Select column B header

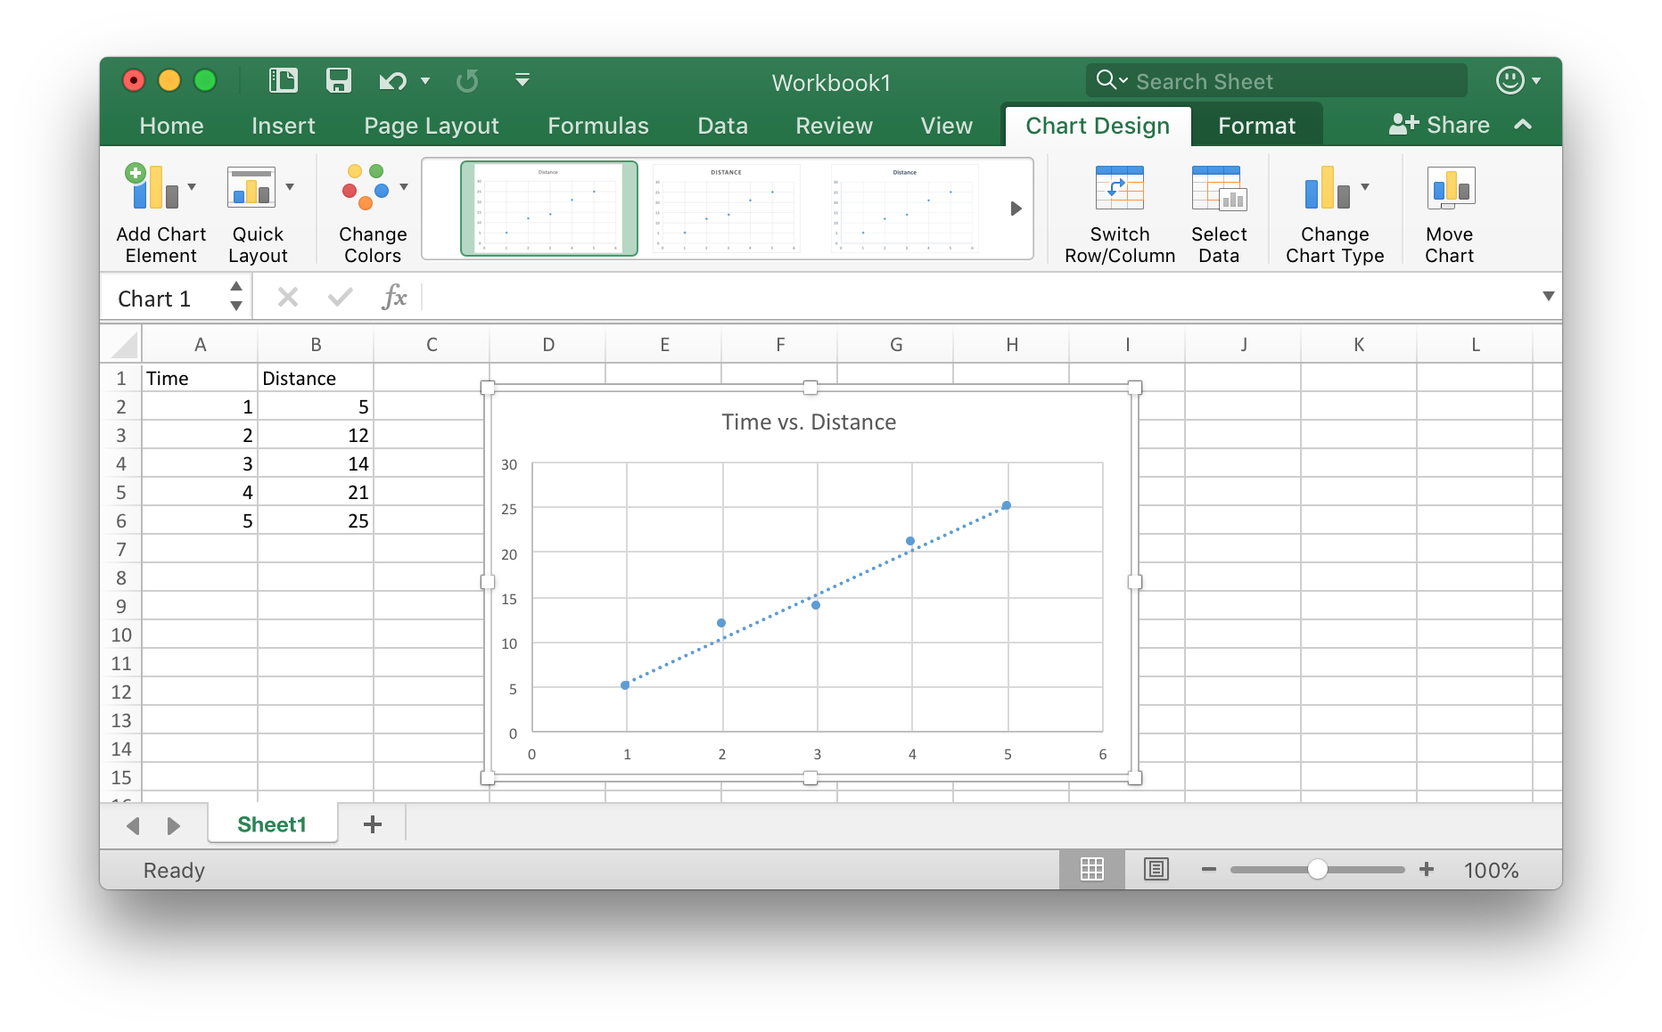pyautogui.click(x=316, y=344)
